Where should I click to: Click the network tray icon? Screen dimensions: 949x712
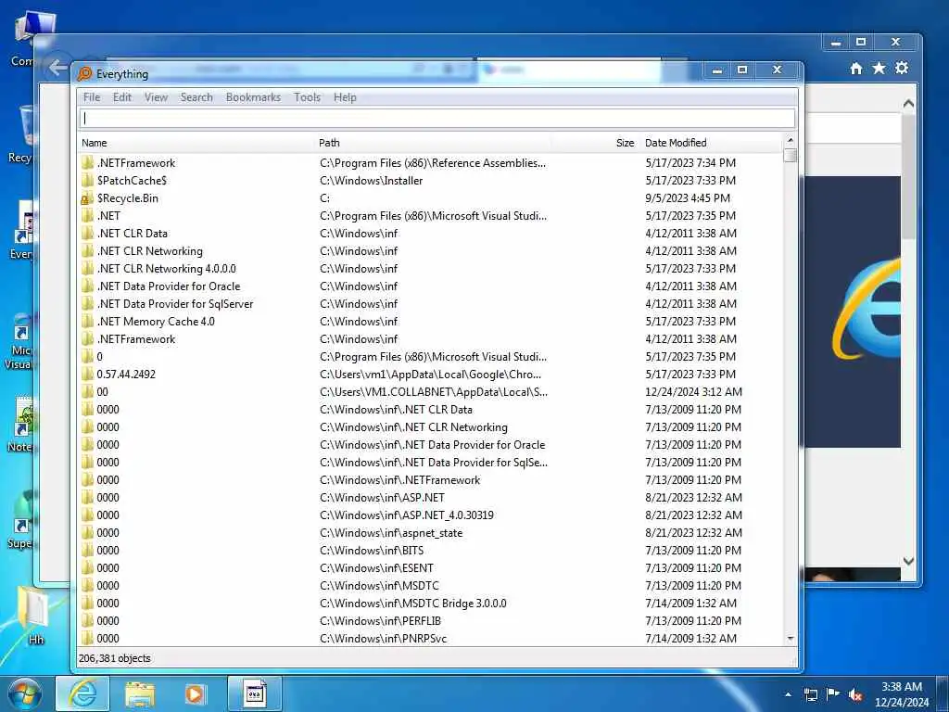click(x=811, y=694)
